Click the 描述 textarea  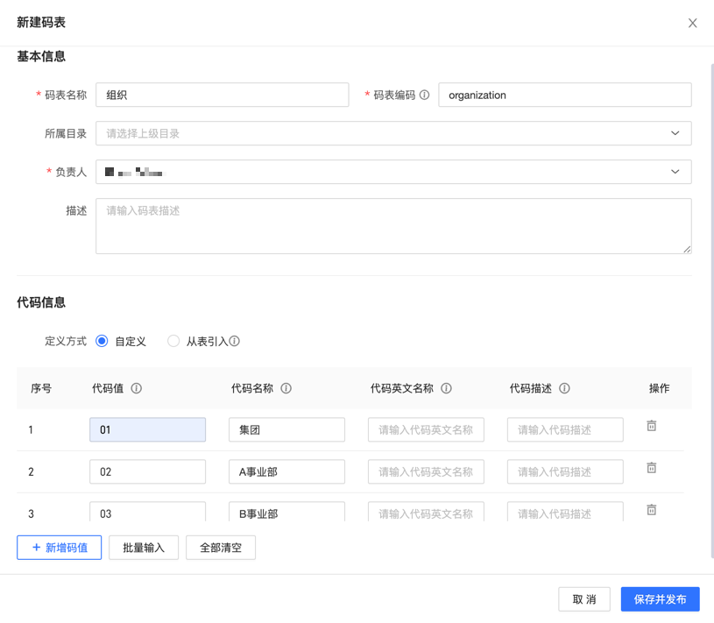(393, 226)
